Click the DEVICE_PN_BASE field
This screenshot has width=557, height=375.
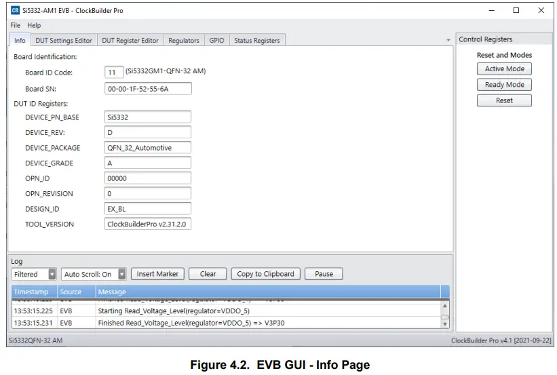click(x=148, y=117)
